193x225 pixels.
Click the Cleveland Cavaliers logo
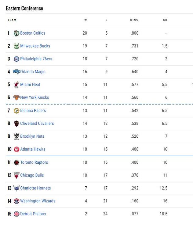click(x=16, y=124)
